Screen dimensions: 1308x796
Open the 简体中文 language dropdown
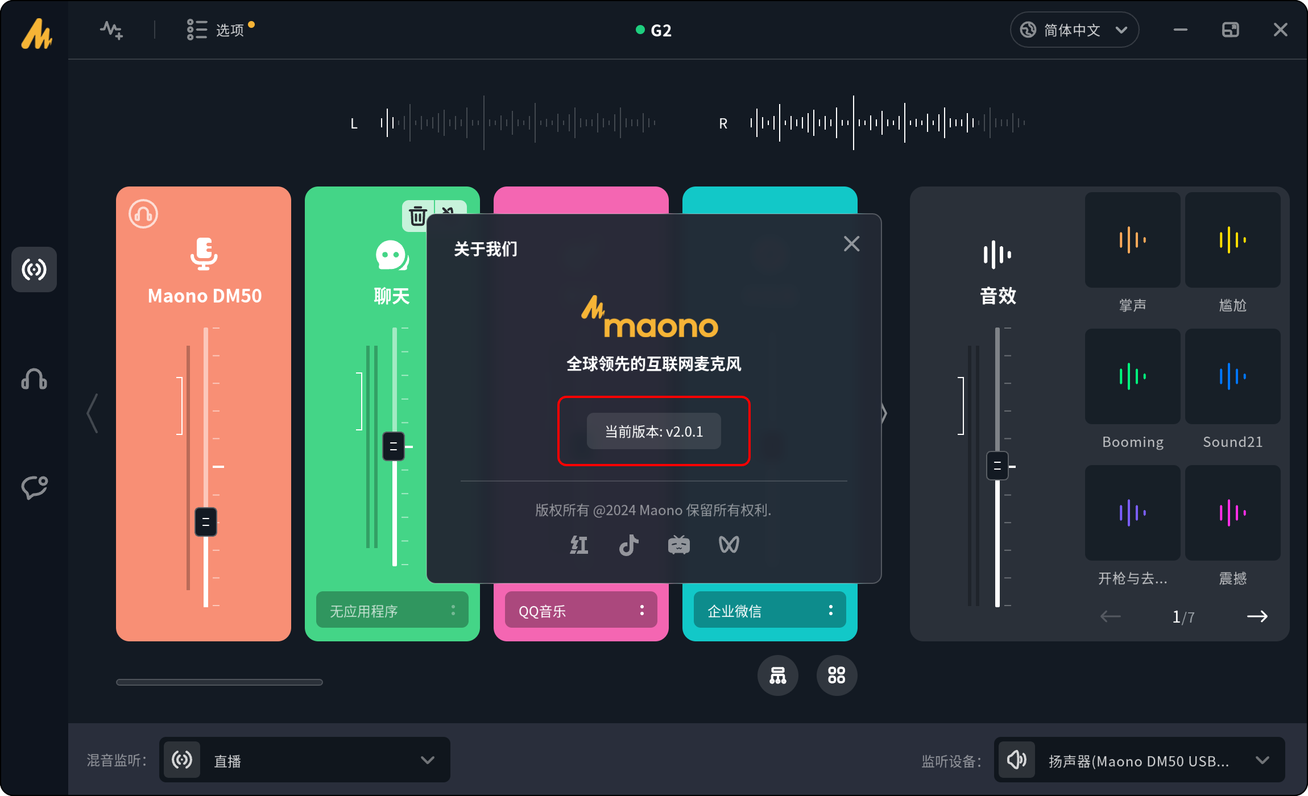click(1074, 30)
